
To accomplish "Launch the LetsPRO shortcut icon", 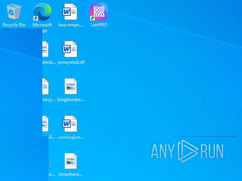I will (99, 12).
